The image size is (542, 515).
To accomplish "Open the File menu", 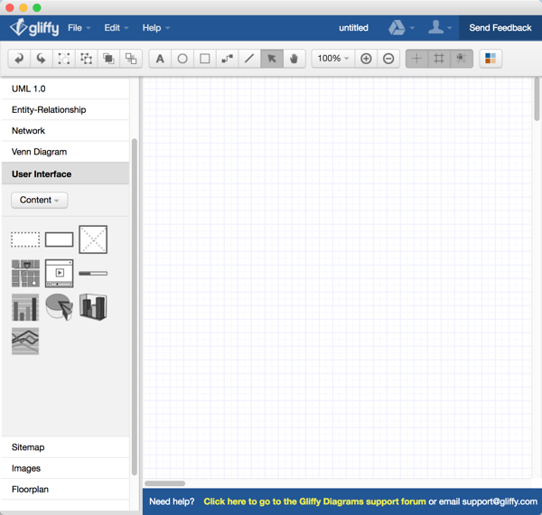I will pos(79,28).
